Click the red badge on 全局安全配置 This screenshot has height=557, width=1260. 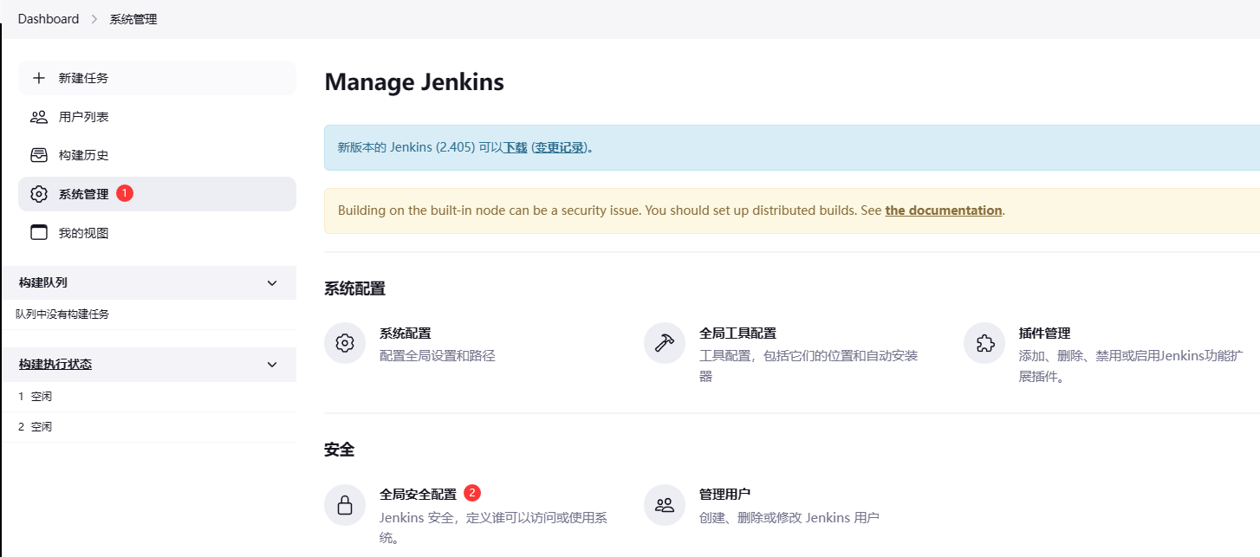tap(472, 493)
